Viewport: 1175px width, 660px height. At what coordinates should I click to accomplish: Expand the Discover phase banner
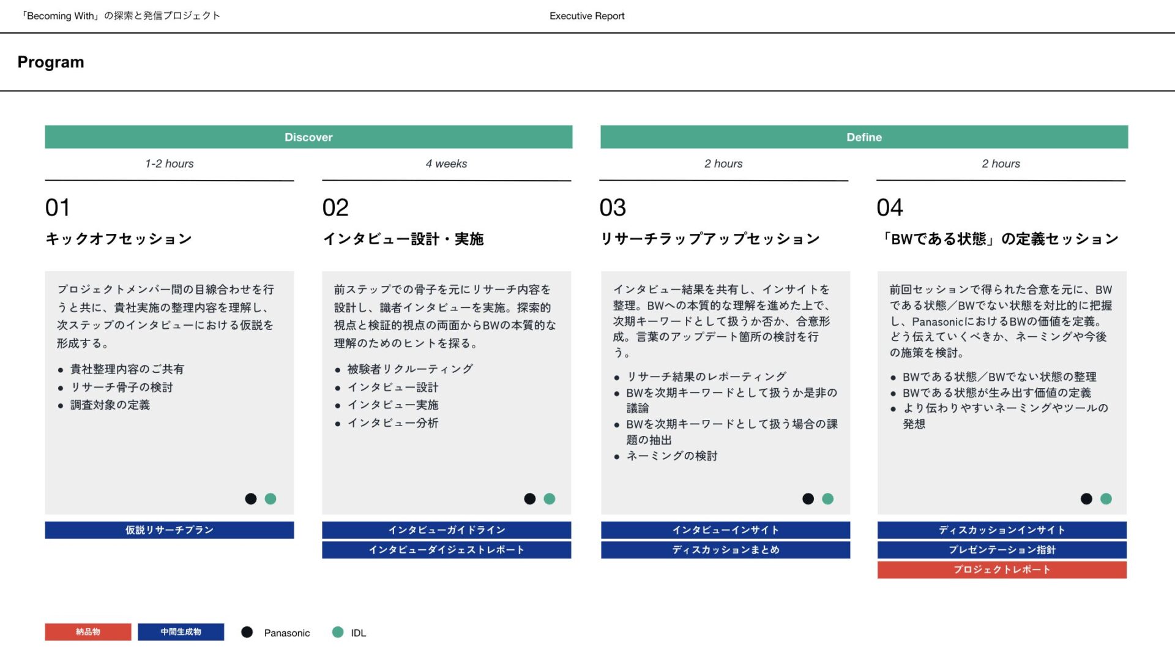point(308,137)
